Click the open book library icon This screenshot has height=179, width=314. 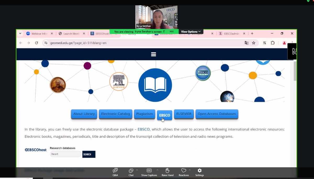[x=155, y=85]
